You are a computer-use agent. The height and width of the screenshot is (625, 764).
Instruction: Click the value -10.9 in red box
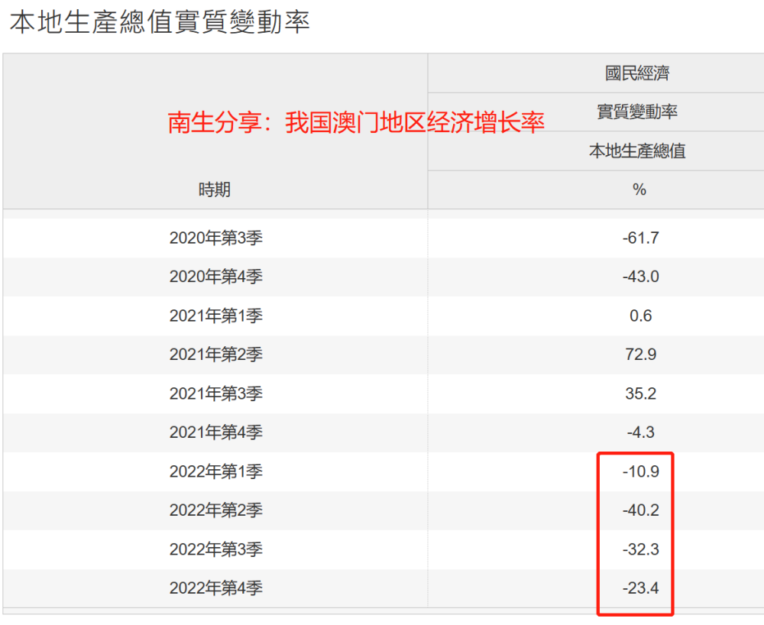[x=641, y=471]
